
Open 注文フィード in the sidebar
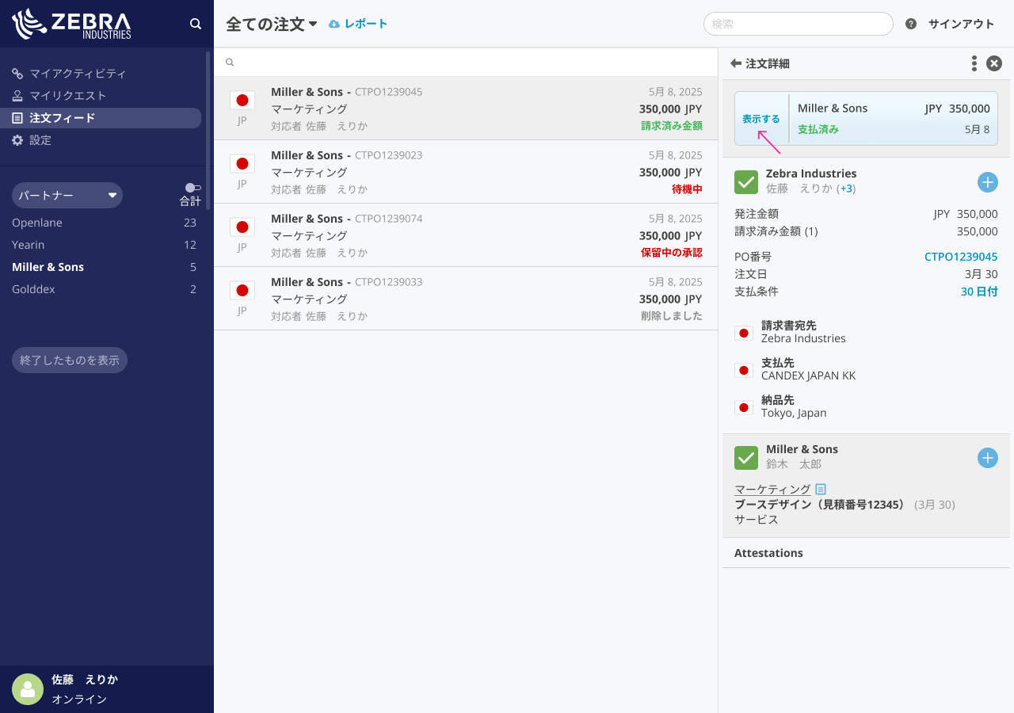tap(62, 118)
